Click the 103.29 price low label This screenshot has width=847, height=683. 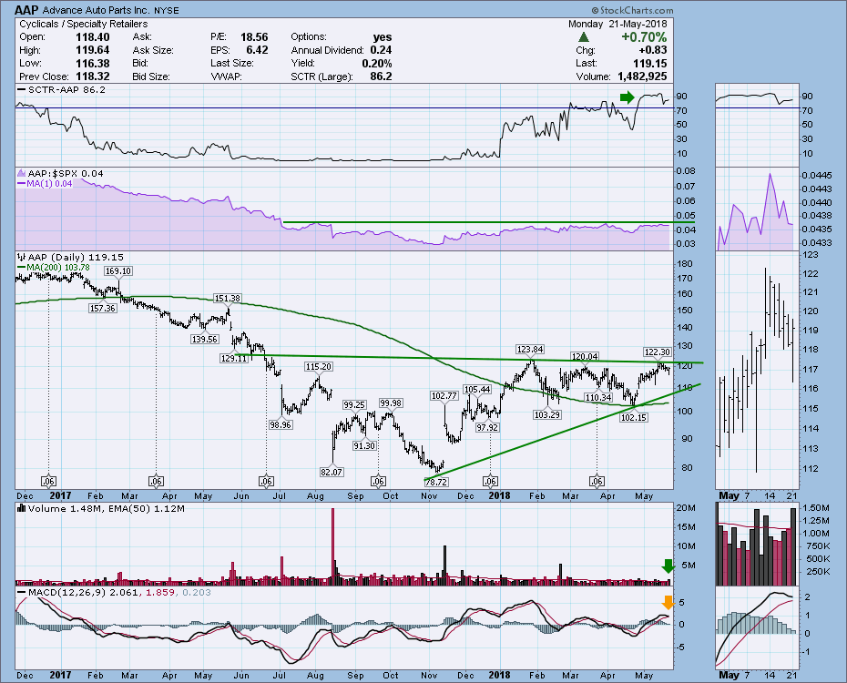547,414
